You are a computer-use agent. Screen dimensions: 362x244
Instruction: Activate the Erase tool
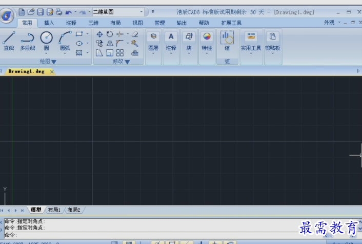click(135, 34)
